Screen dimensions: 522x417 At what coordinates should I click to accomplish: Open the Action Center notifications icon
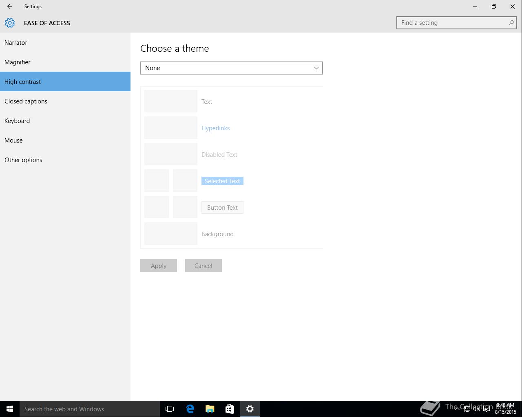click(x=487, y=409)
